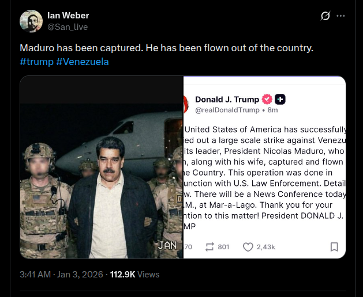Click the Grok icon on the post
The height and width of the screenshot is (297, 363).
click(325, 16)
